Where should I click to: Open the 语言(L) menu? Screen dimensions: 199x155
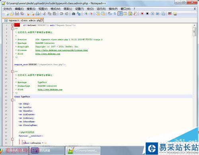coord(68,9)
